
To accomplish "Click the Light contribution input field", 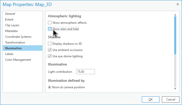I will point(86,72).
